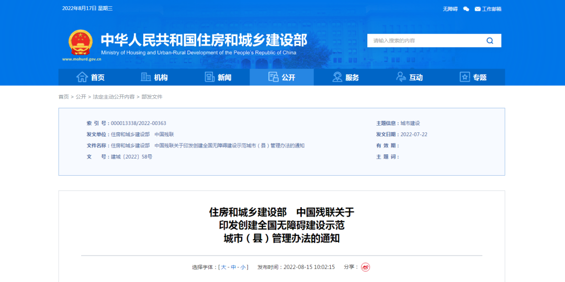Screen dimensions: 565x282
Task: Focus the 请输入搜索的内容 search field
Action: pyautogui.click(x=424, y=41)
